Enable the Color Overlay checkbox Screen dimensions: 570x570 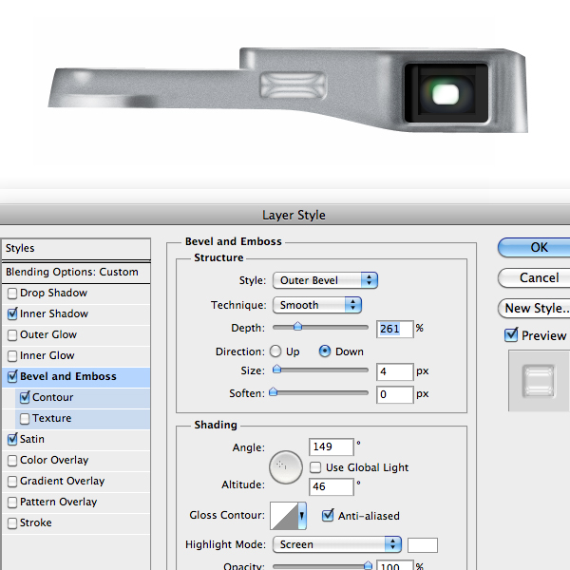(12, 461)
